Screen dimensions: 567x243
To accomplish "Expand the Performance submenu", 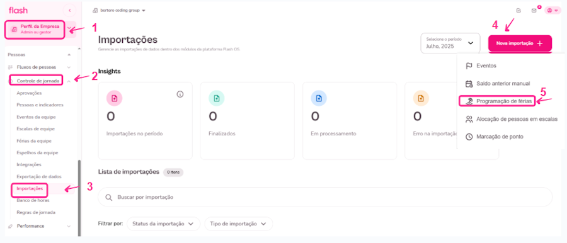I will (x=69, y=226).
